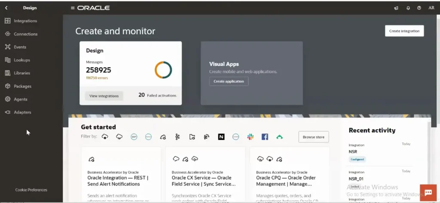Filter by the Slack icon
This screenshot has width=440, height=203.
pyautogui.click(x=251, y=137)
